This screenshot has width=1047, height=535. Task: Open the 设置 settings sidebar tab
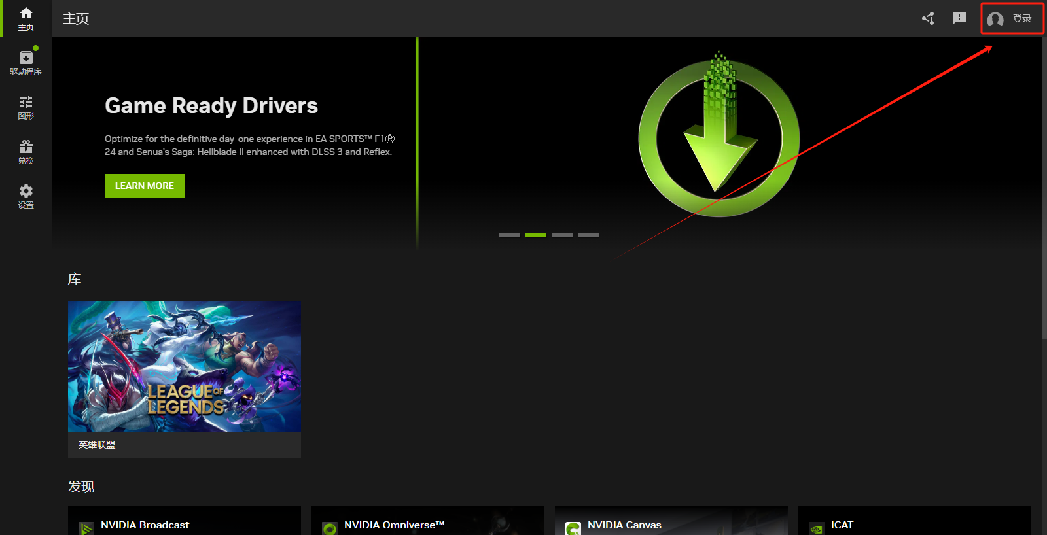coord(26,197)
